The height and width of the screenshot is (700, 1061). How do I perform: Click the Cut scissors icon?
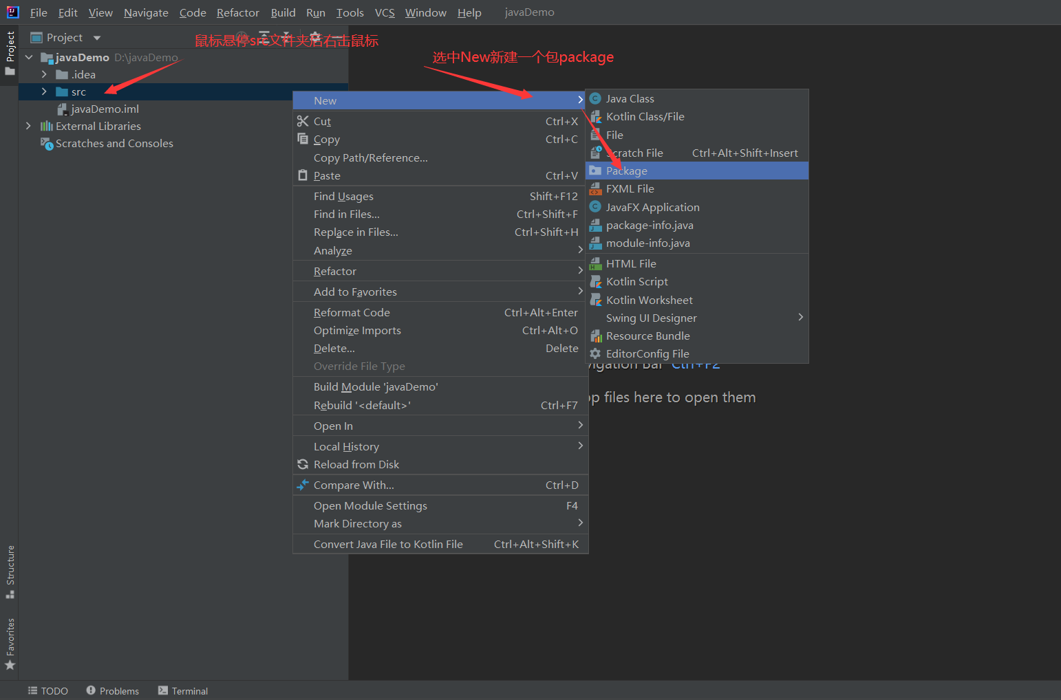tap(303, 121)
